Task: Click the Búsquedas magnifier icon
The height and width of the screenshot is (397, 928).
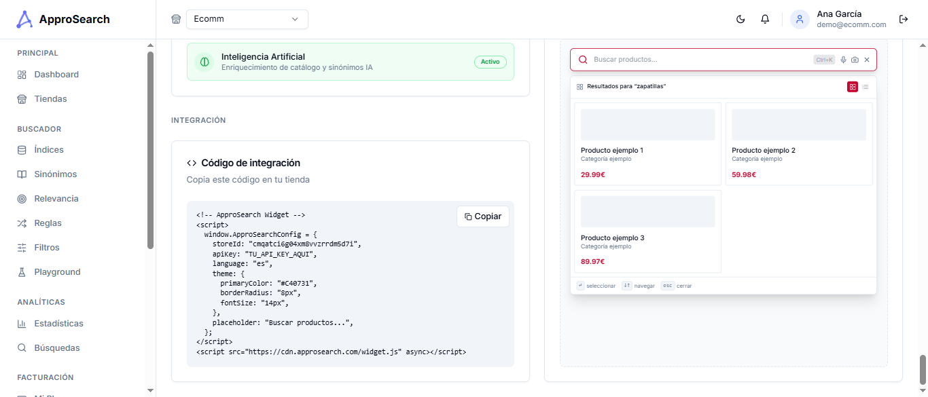Action: point(22,348)
